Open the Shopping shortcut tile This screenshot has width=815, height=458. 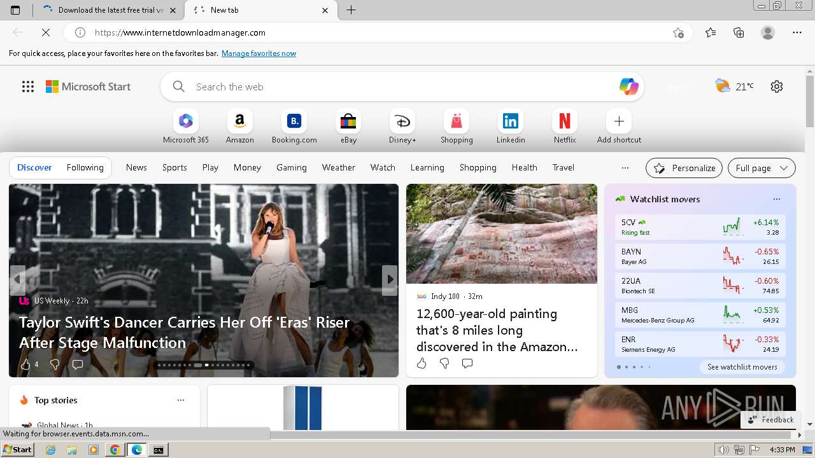[457, 127]
